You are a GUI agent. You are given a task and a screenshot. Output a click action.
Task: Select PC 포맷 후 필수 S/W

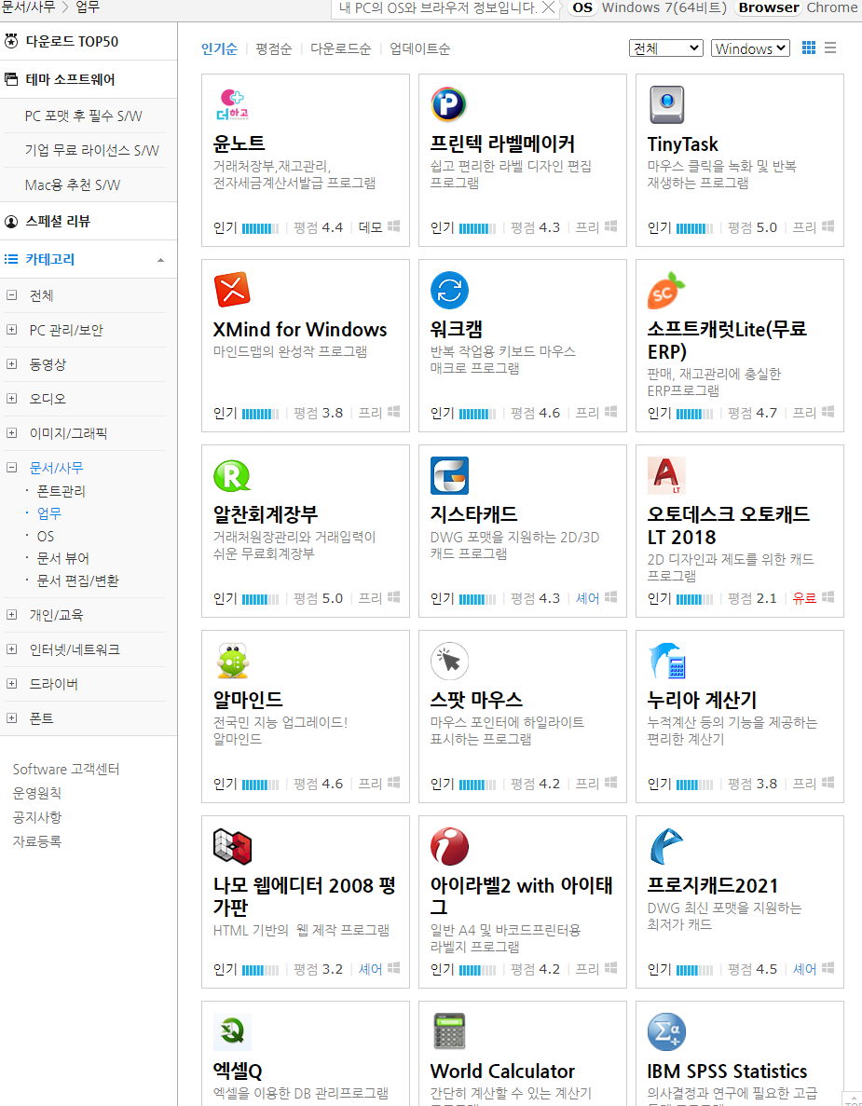coord(83,116)
